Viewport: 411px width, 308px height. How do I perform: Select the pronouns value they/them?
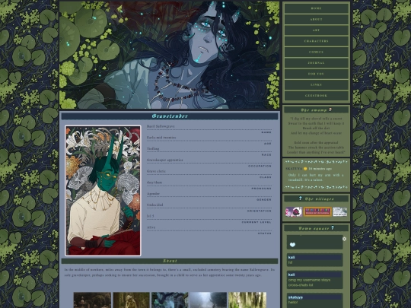click(154, 183)
